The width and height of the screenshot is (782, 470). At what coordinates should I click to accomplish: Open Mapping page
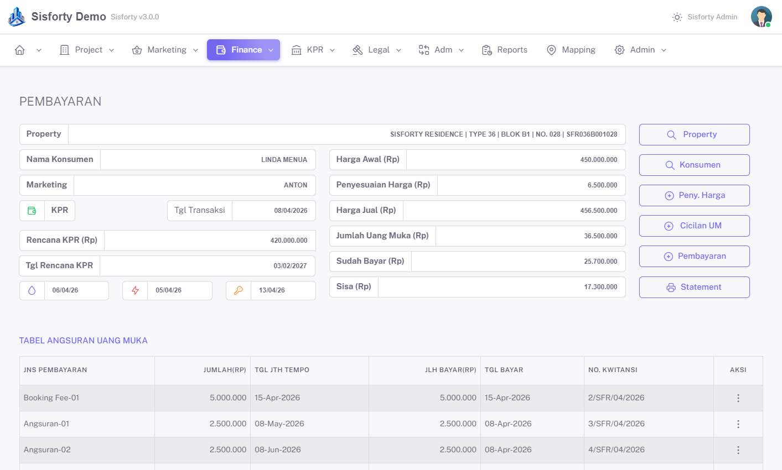click(x=571, y=50)
